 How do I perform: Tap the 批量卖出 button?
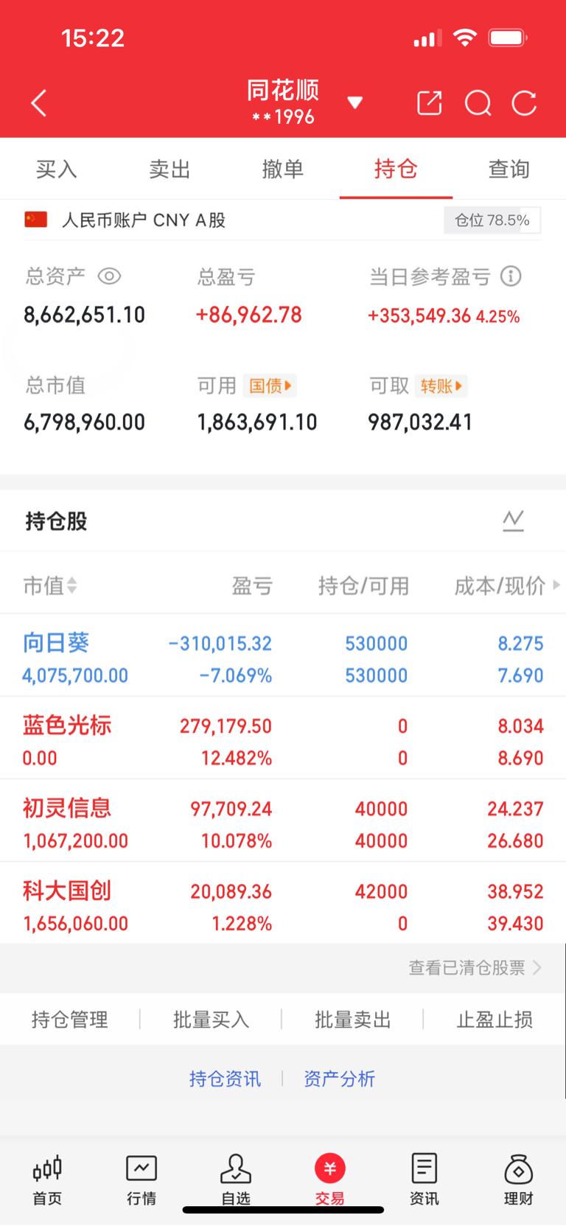(x=353, y=1020)
